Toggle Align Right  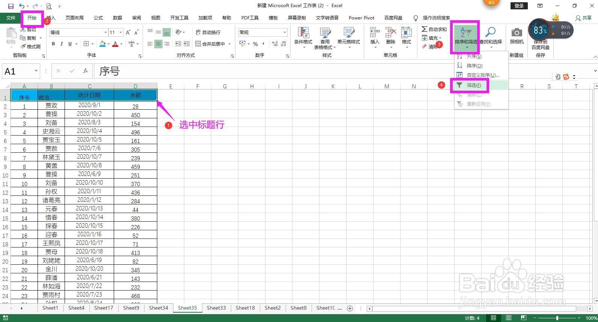click(166, 44)
